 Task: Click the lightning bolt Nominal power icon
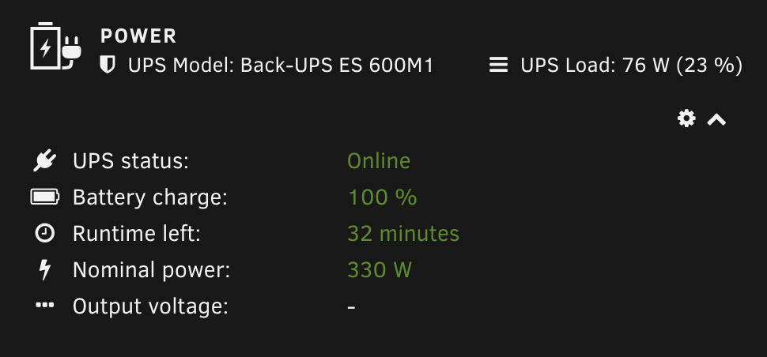pyautogui.click(x=45, y=270)
